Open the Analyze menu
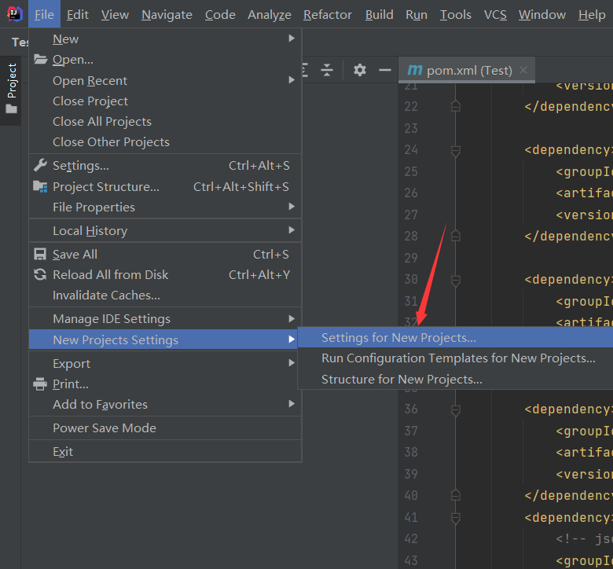Viewport: 613px width, 569px height. click(270, 14)
